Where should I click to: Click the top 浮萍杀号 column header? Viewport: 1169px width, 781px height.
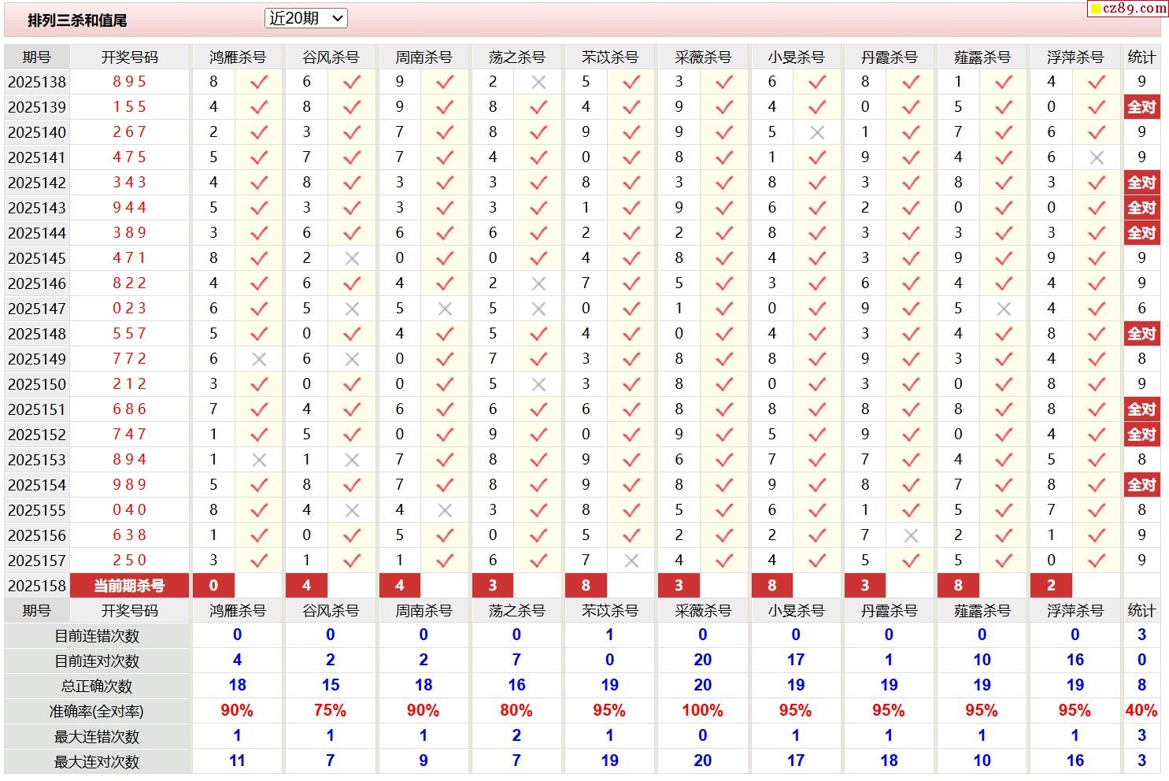[x=1075, y=57]
